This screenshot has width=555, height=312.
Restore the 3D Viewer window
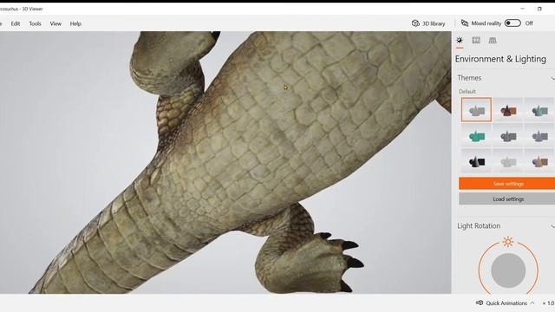pos(539,9)
